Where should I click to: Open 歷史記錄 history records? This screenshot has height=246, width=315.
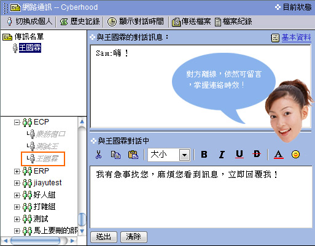(80, 21)
